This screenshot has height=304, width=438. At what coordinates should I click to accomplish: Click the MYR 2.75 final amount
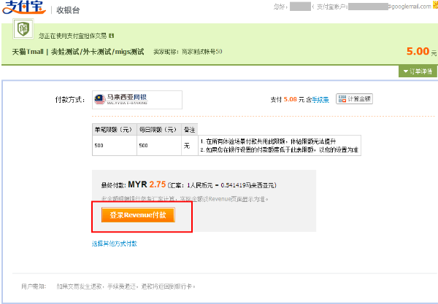[147, 185]
